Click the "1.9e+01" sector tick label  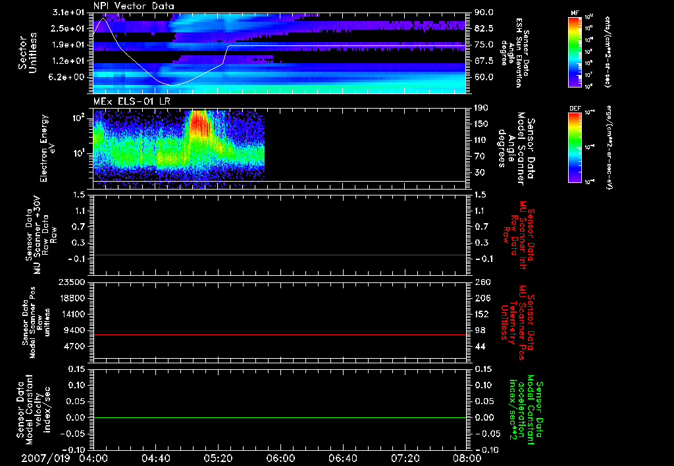(x=68, y=45)
